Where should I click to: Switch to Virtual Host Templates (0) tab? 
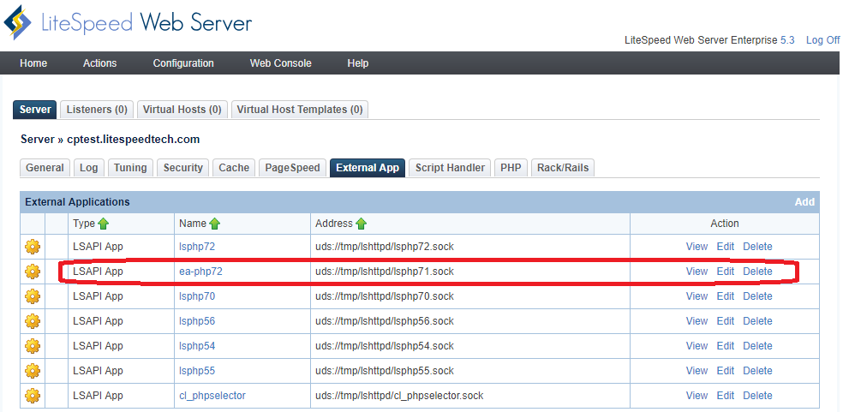click(300, 109)
